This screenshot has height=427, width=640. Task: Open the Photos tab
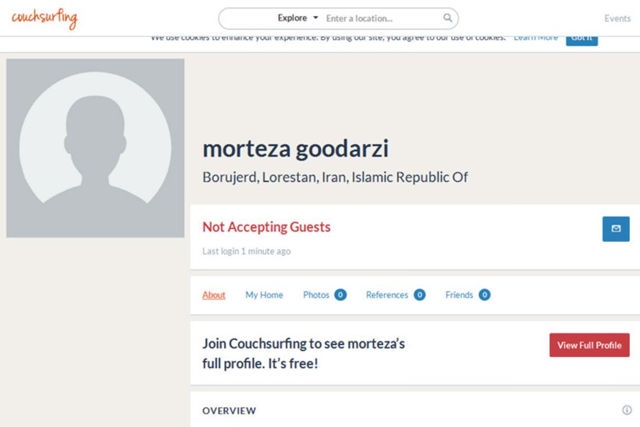[316, 295]
